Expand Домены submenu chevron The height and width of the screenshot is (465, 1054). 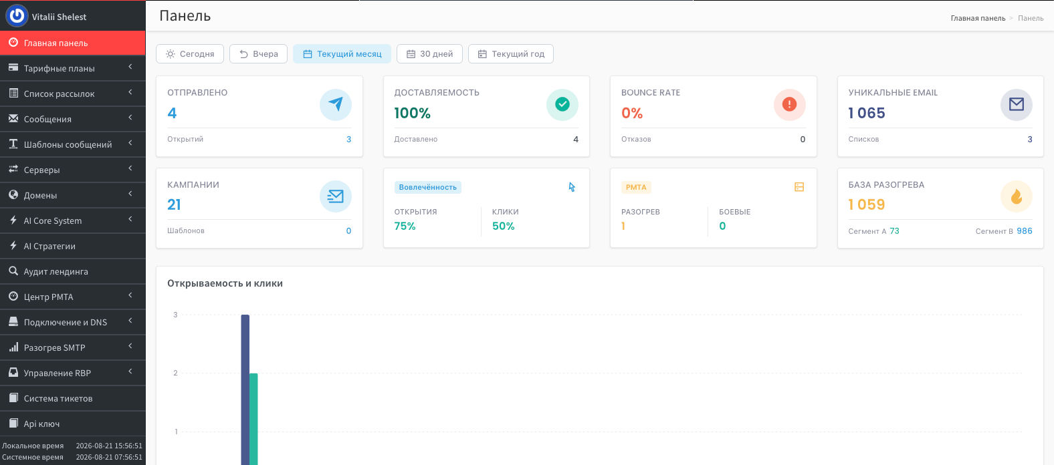130,194
